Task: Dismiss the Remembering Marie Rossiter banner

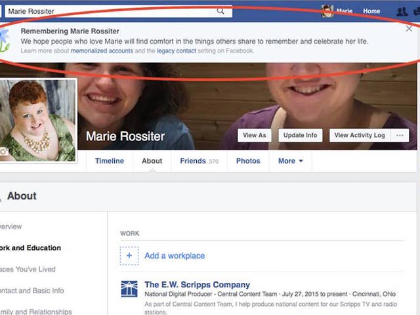Action: (409, 28)
